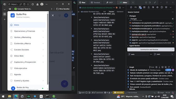Viewport: 176px width, 99px height.
Task: Open the search panel icon in editor sidebar
Action: (136, 7)
